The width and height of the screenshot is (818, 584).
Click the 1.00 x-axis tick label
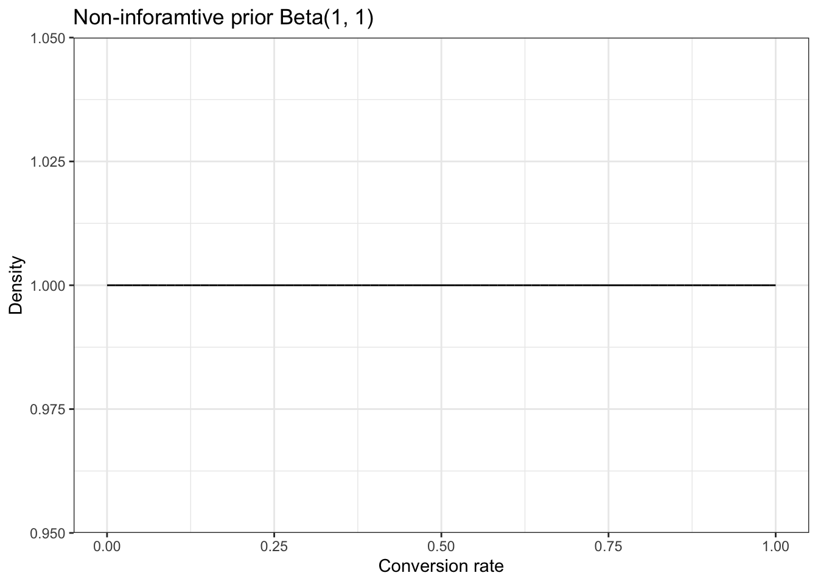(775, 547)
